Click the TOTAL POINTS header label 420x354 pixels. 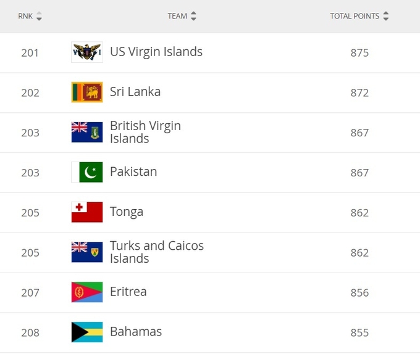tap(355, 16)
